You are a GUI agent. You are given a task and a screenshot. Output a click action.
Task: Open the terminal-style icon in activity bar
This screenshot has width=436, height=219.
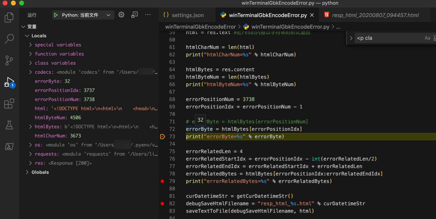pos(9,147)
